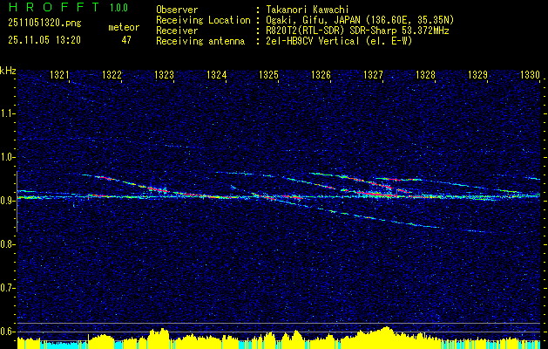Click the 1321 time marker
This screenshot has height=349, width=548.
tap(59, 74)
